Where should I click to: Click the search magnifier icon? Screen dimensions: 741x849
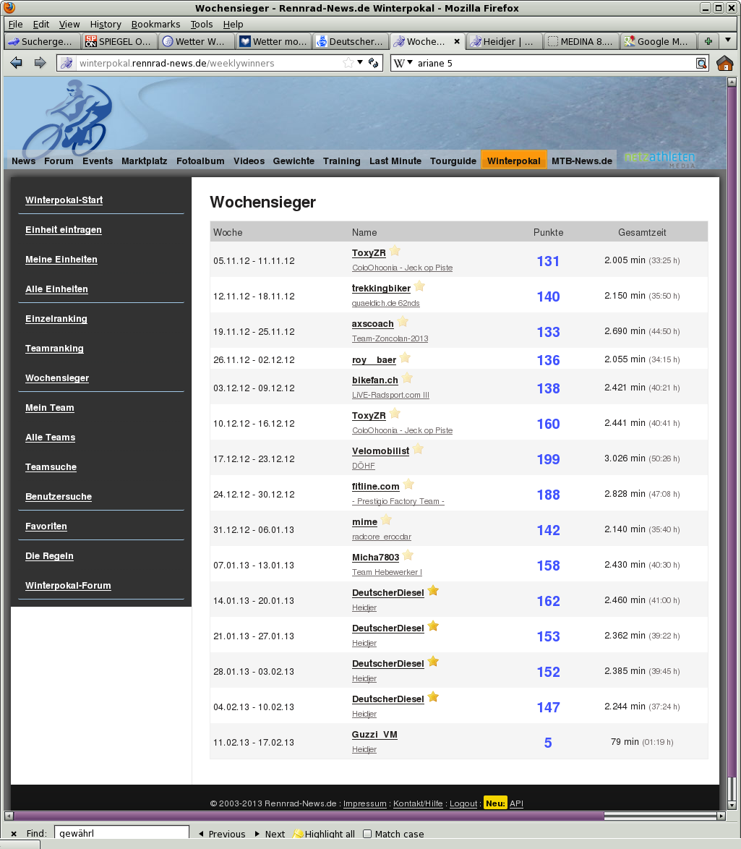point(701,64)
